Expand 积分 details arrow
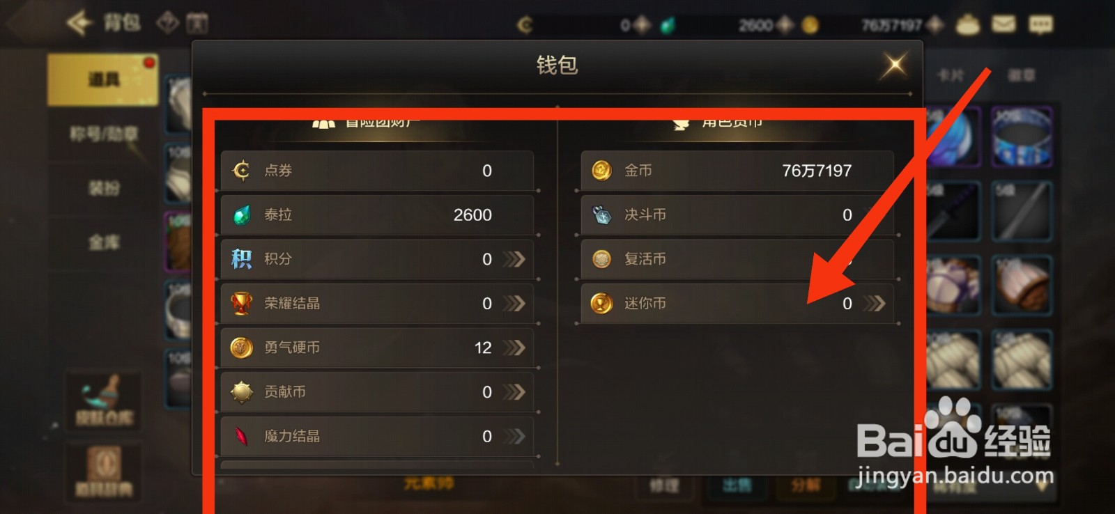1115x514 pixels. pyautogui.click(x=514, y=259)
